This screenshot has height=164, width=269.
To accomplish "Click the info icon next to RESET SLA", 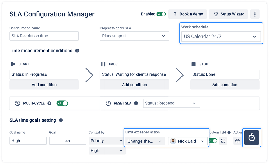I will click(x=136, y=103).
